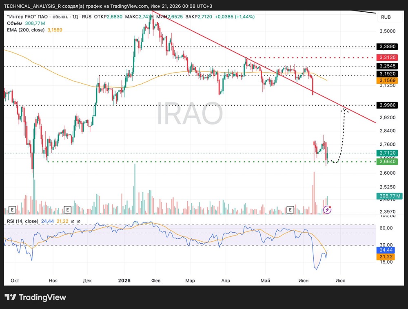Click the earnings E marker near June
Viewport: 408px width, 309px height.
click(x=290, y=209)
